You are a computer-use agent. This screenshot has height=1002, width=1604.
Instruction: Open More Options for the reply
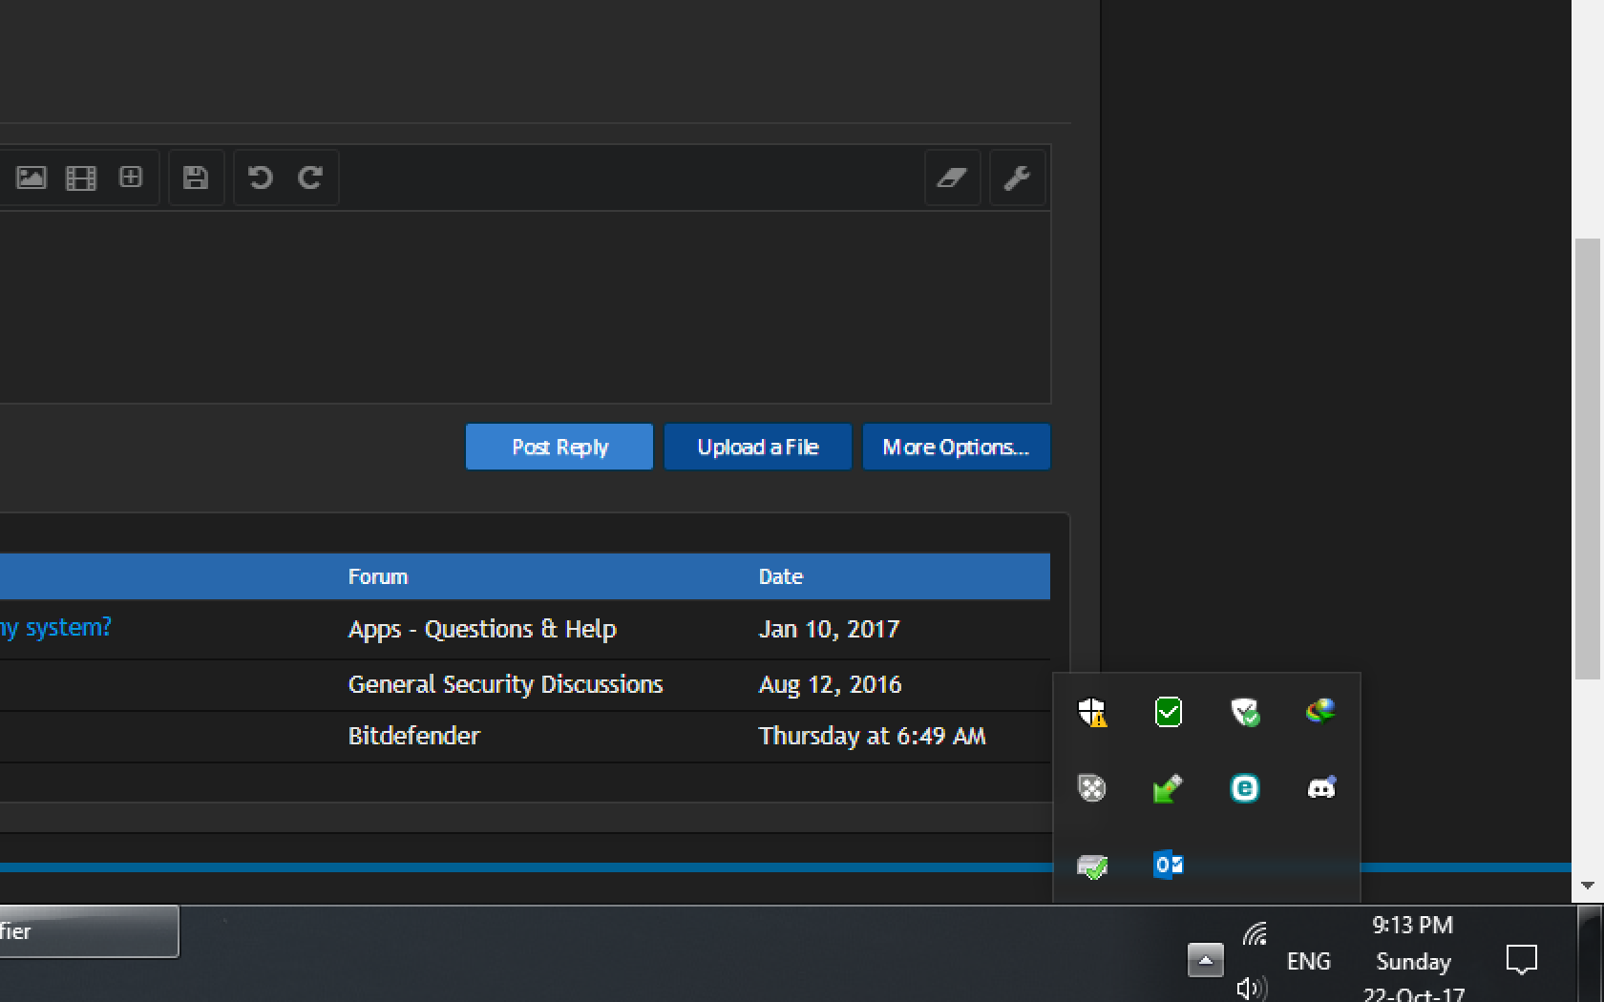tap(957, 447)
